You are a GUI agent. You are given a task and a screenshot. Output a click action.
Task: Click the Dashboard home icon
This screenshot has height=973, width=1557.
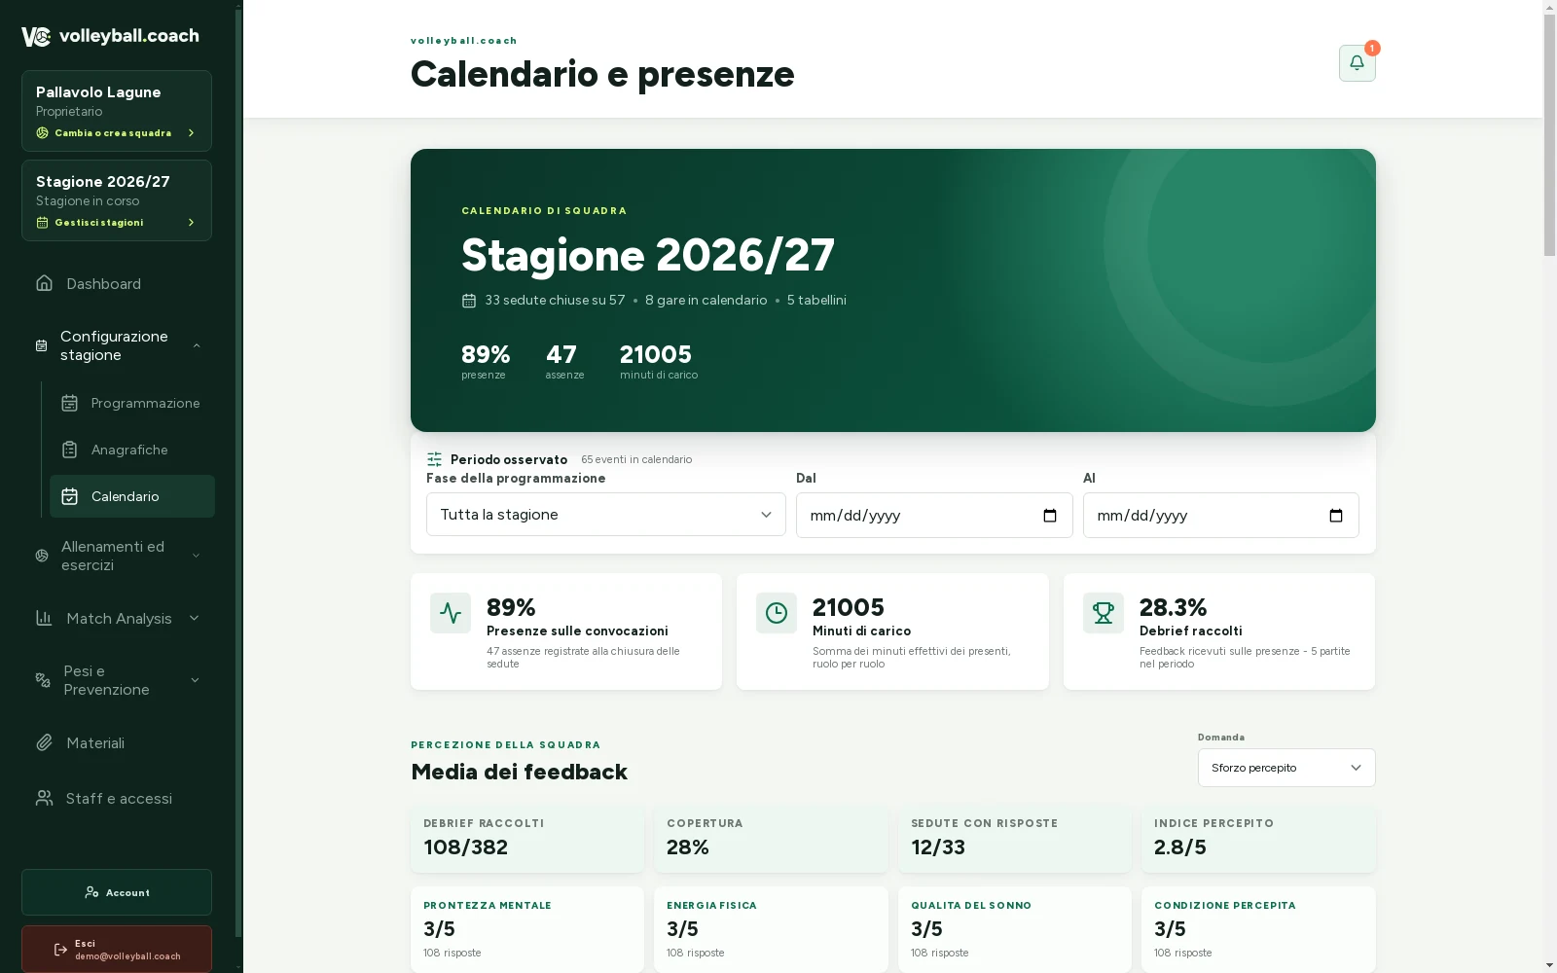click(x=44, y=283)
